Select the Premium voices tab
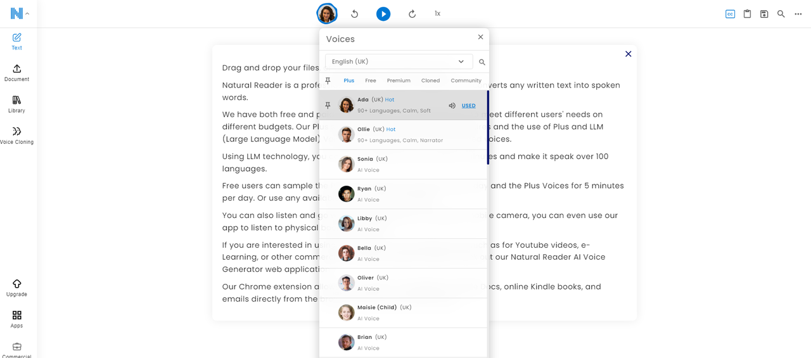The width and height of the screenshot is (811, 358). click(399, 80)
